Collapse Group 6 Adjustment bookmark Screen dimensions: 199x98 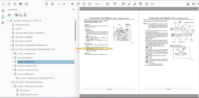click(x=12, y=74)
